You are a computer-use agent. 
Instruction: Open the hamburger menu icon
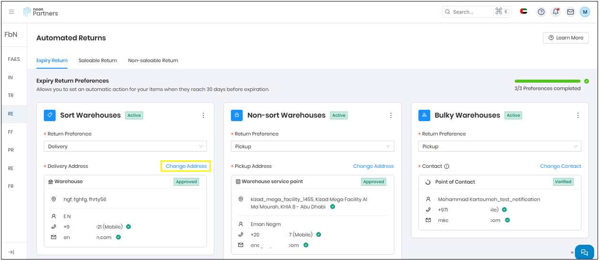pyautogui.click(x=11, y=12)
